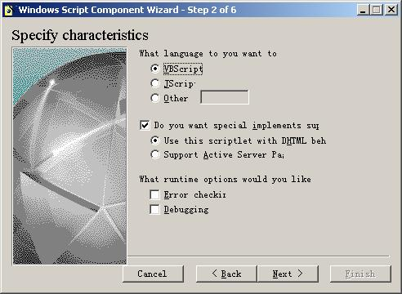The image size is (402, 294).
Task: Close the wizard window
Action: [x=391, y=10]
